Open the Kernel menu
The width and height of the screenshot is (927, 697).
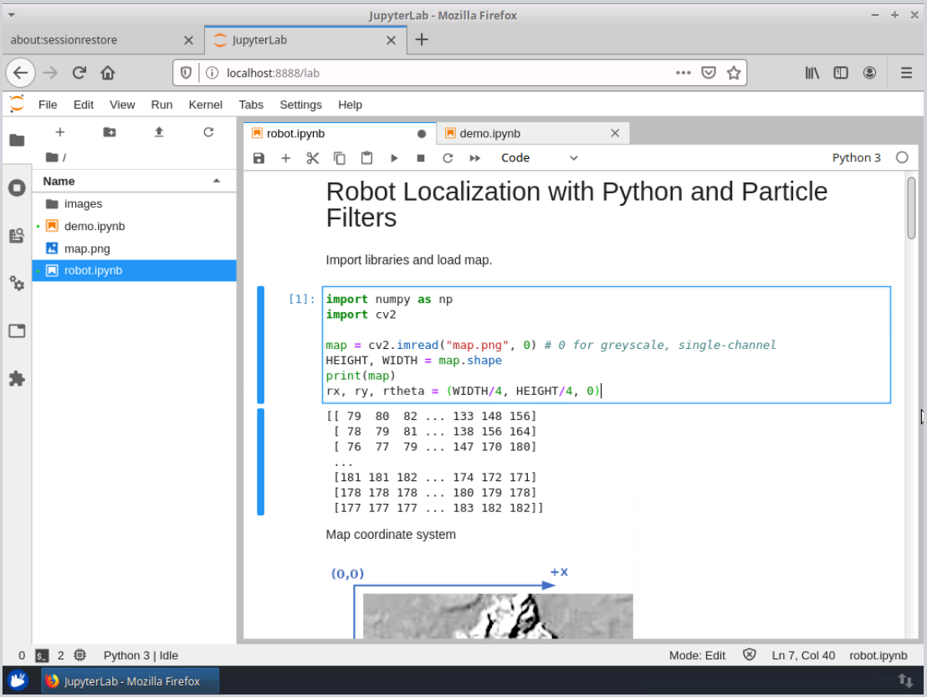coord(205,105)
